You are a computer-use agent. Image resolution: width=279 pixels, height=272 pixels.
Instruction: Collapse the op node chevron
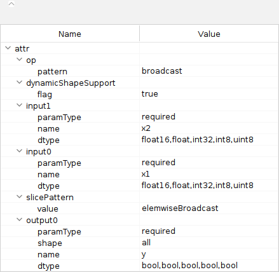[20, 60]
